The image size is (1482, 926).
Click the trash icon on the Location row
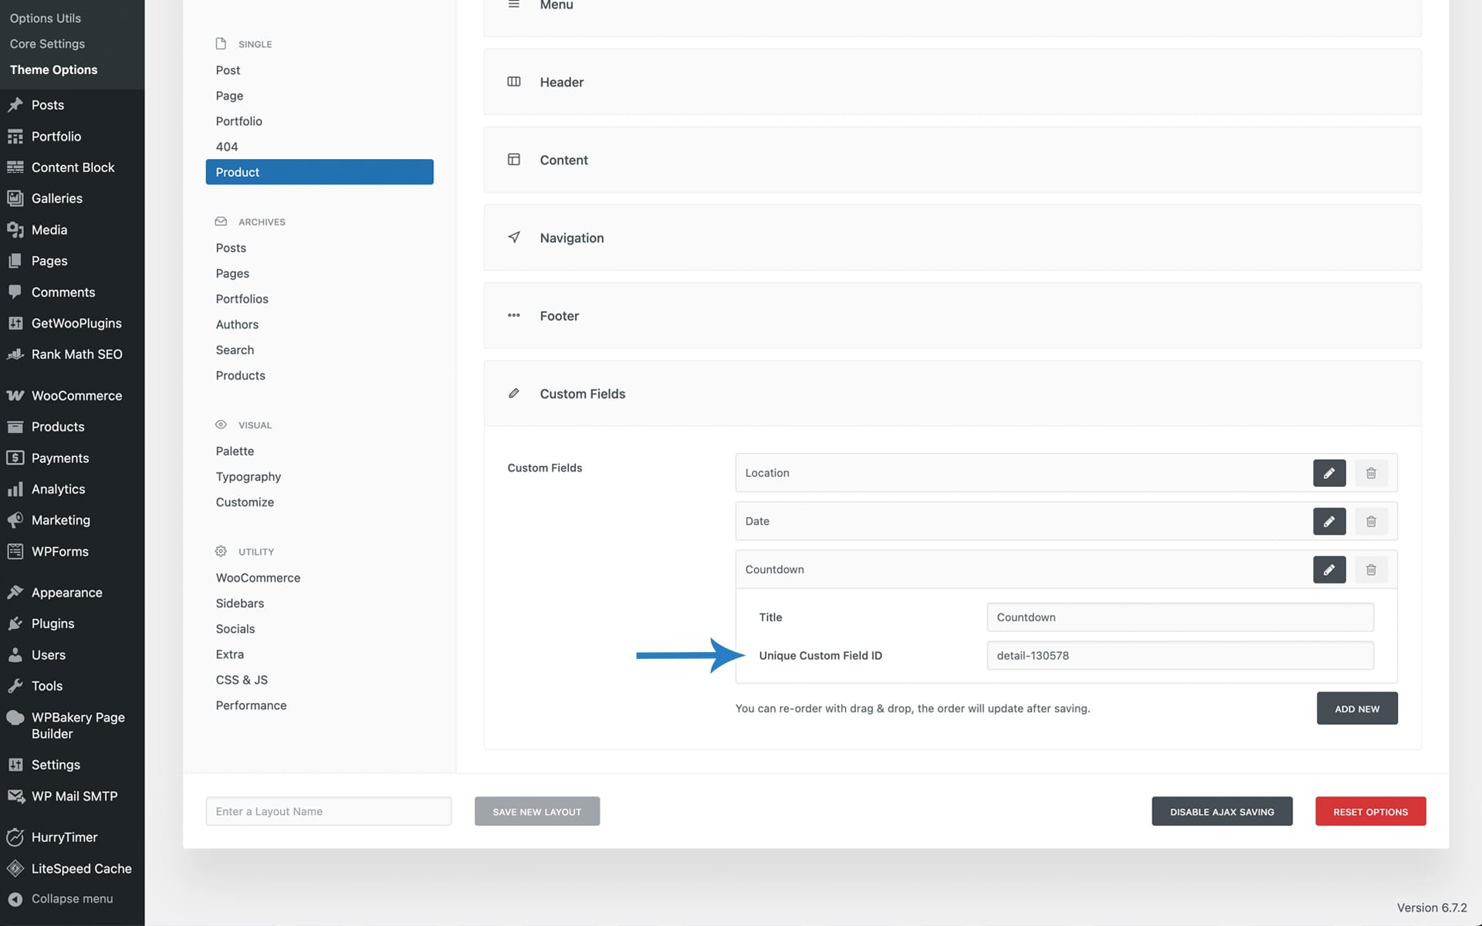coord(1371,473)
